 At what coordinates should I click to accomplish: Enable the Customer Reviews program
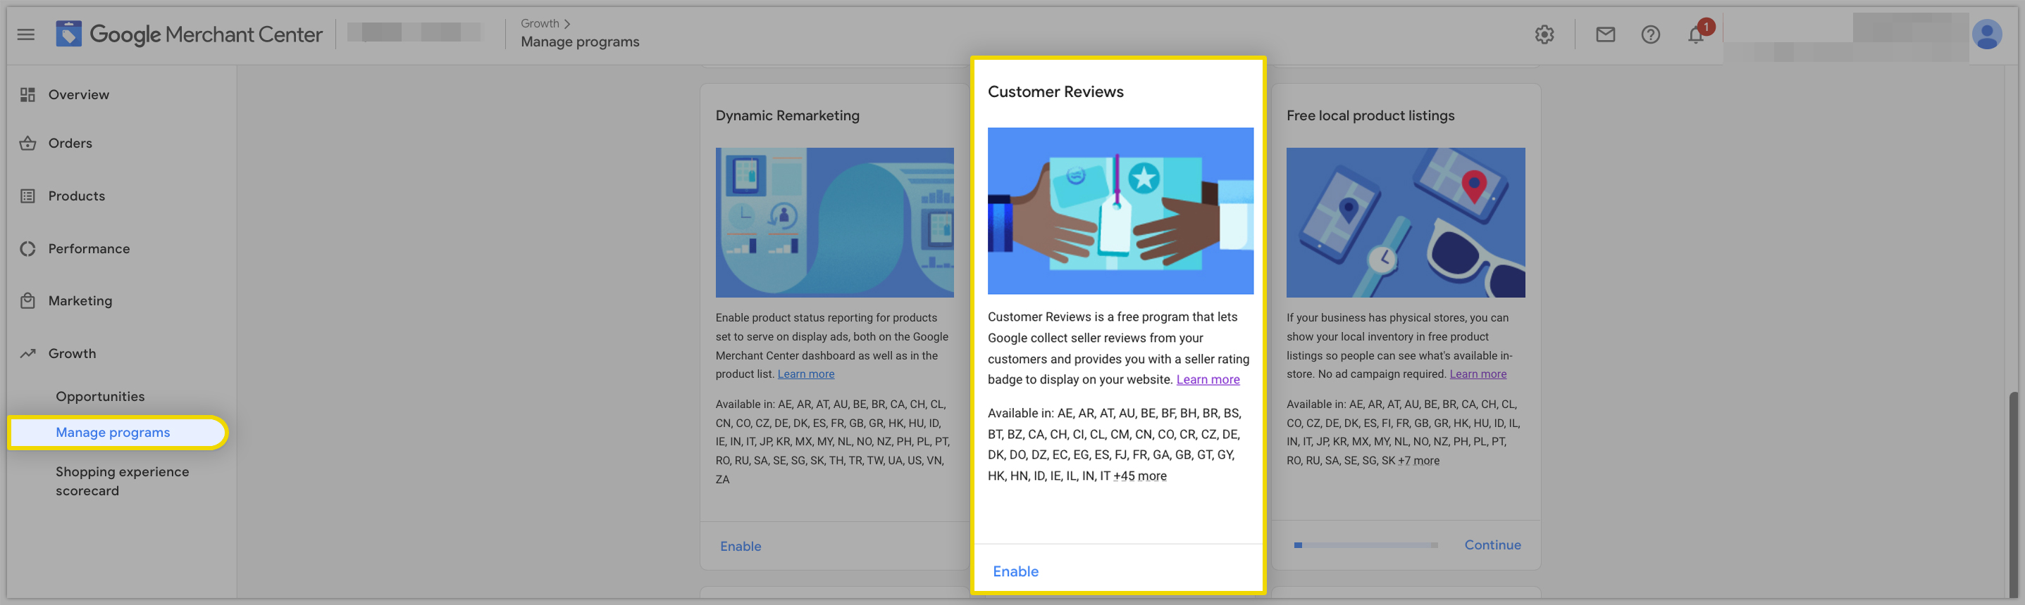tap(1015, 571)
